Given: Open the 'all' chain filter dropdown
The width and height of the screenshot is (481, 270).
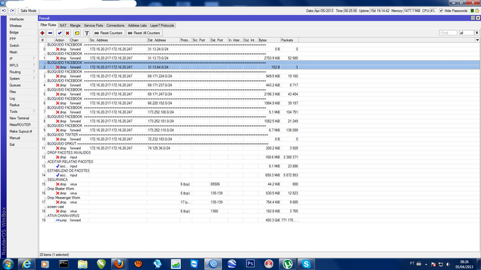Looking at the screenshot, I should pos(477,33).
